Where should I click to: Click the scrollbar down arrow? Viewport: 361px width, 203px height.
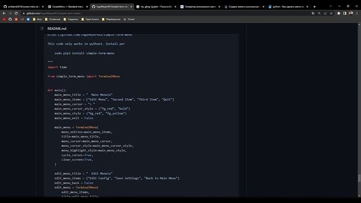pos(359,196)
